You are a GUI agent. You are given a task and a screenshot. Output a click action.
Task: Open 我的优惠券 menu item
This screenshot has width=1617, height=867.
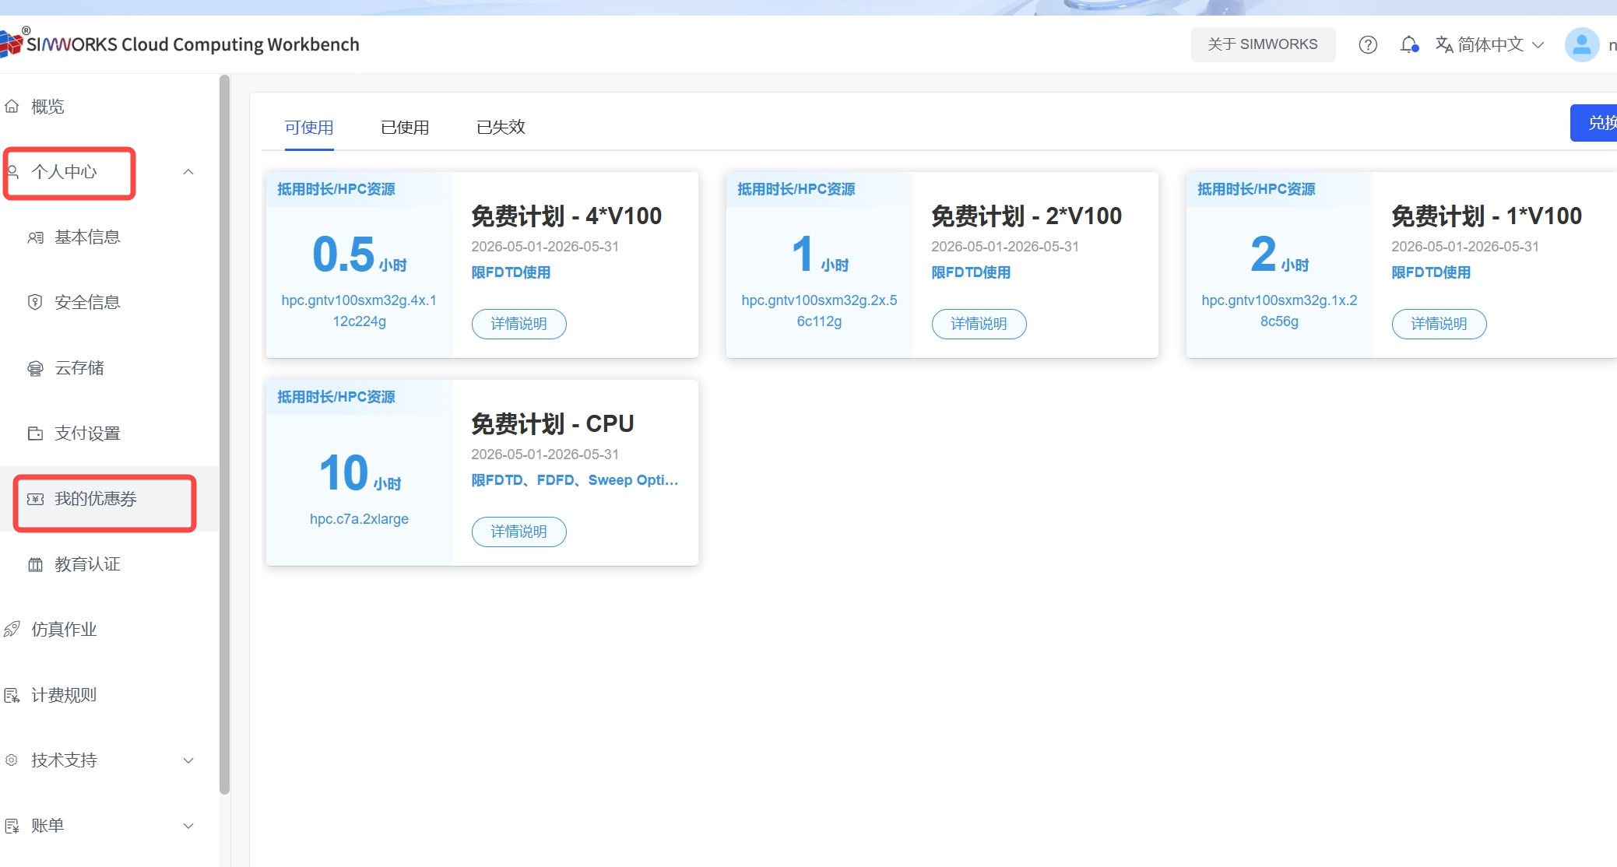(109, 499)
